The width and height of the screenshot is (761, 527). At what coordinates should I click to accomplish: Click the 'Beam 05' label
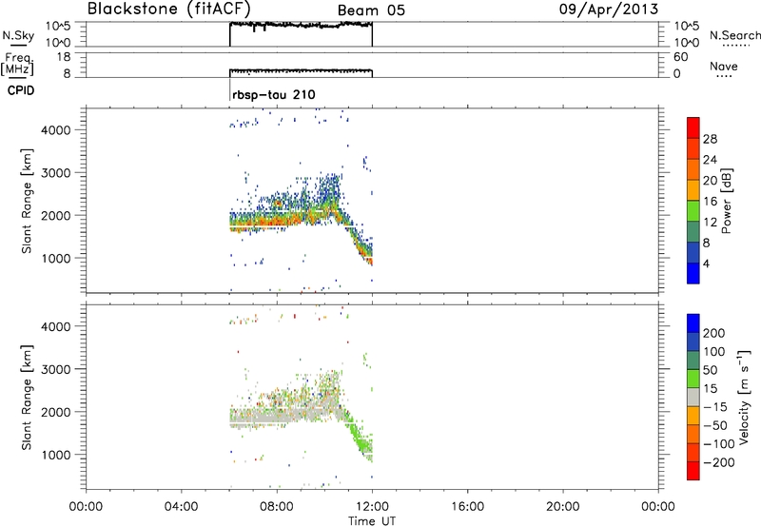tap(371, 10)
